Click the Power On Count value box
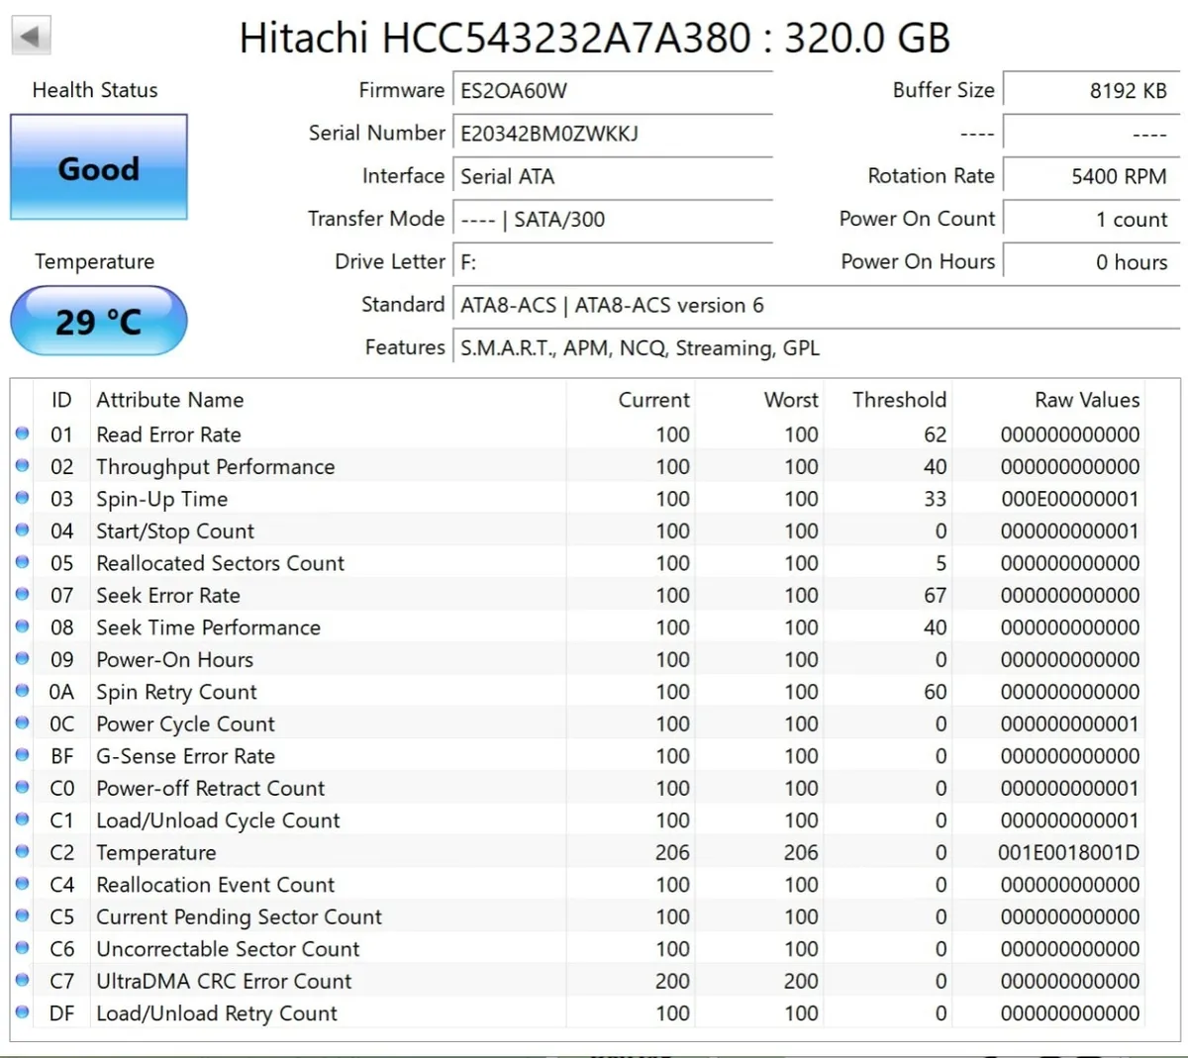Image resolution: width=1188 pixels, height=1058 pixels. coord(1091,220)
